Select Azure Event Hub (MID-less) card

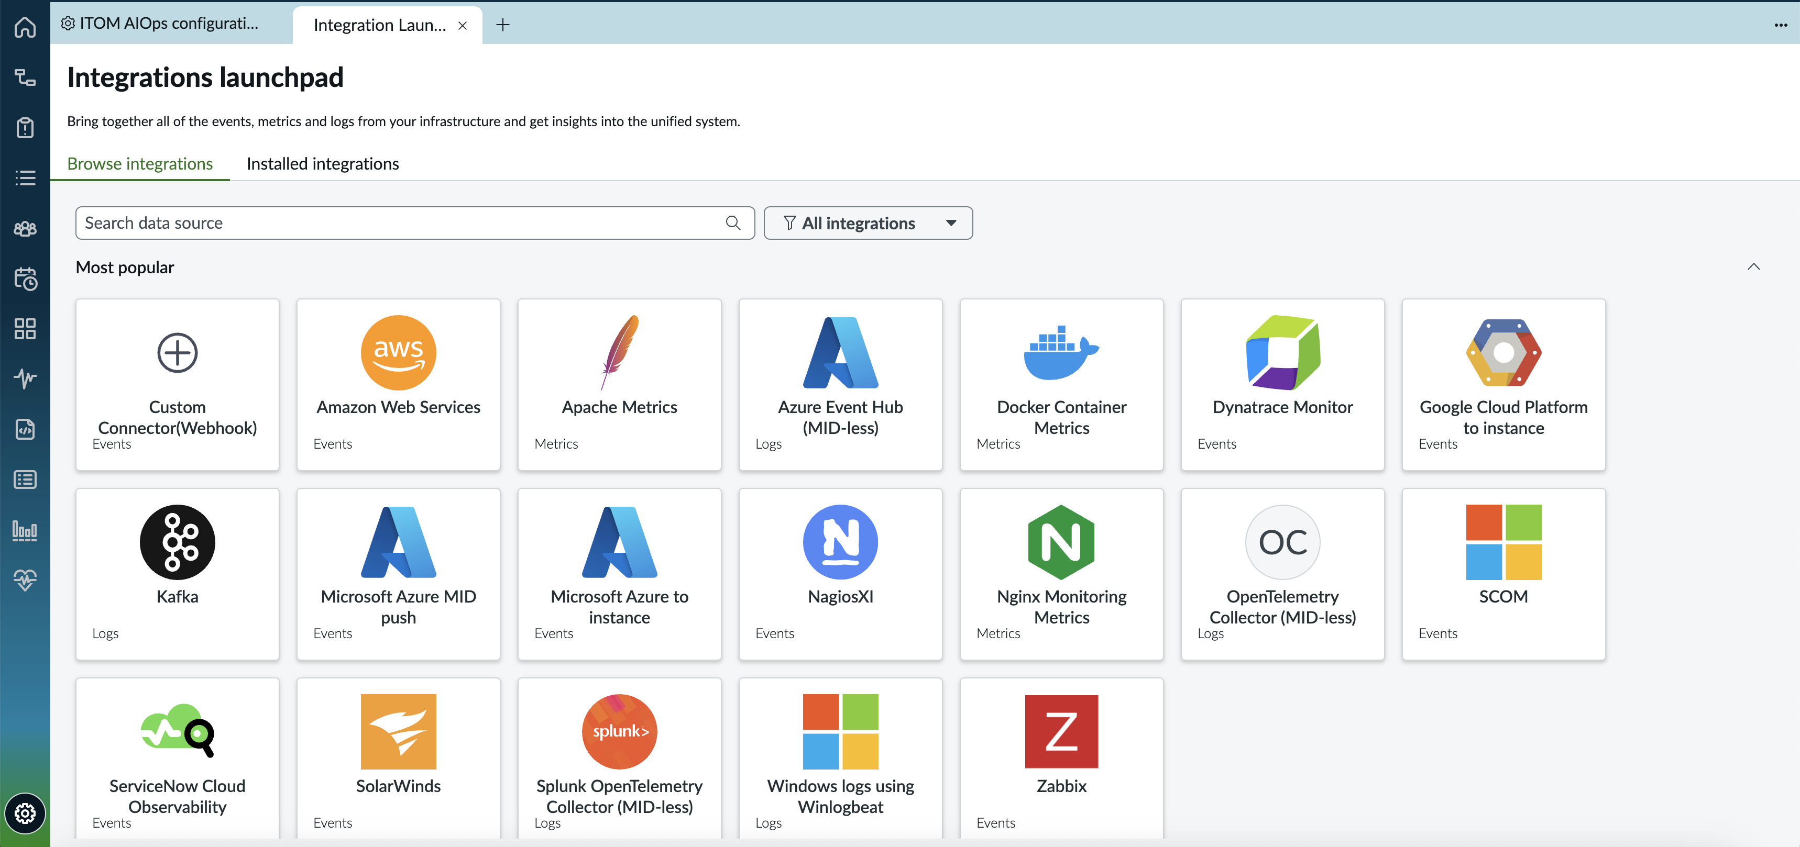[841, 385]
